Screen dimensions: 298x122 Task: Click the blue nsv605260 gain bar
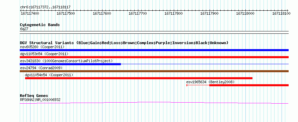(x=154, y=50)
